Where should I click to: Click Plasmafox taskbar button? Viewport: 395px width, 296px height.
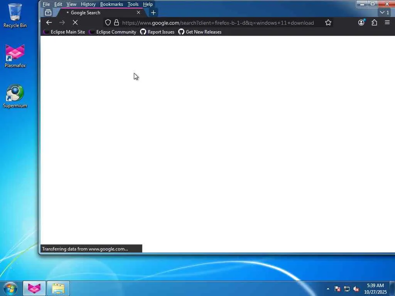click(34, 288)
